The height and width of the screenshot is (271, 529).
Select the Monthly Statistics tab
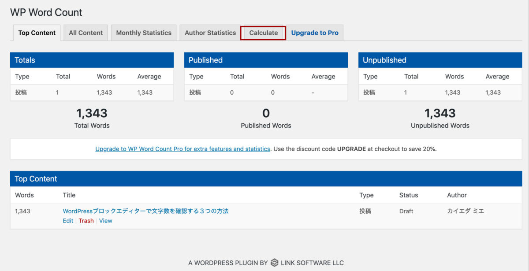point(144,33)
